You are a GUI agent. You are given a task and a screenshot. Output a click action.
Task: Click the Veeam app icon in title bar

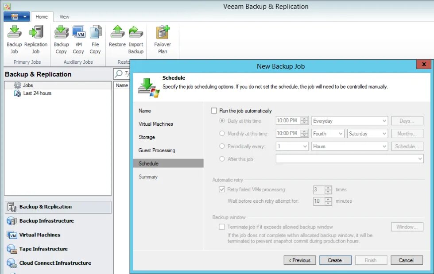click(7, 6)
